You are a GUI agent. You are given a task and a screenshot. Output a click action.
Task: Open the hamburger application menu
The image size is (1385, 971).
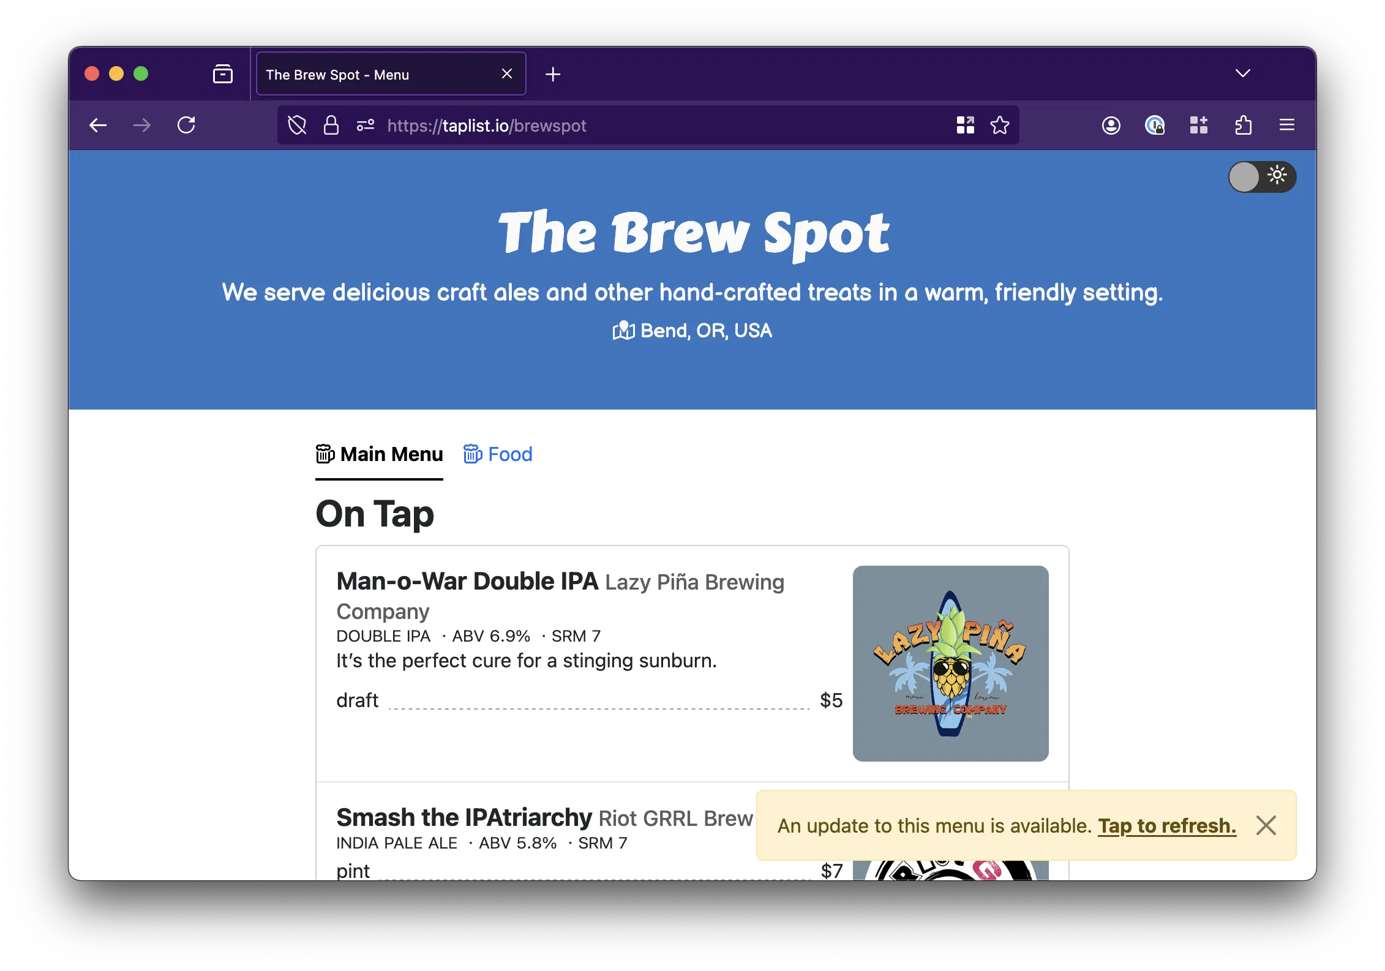tap(1287, 126)
